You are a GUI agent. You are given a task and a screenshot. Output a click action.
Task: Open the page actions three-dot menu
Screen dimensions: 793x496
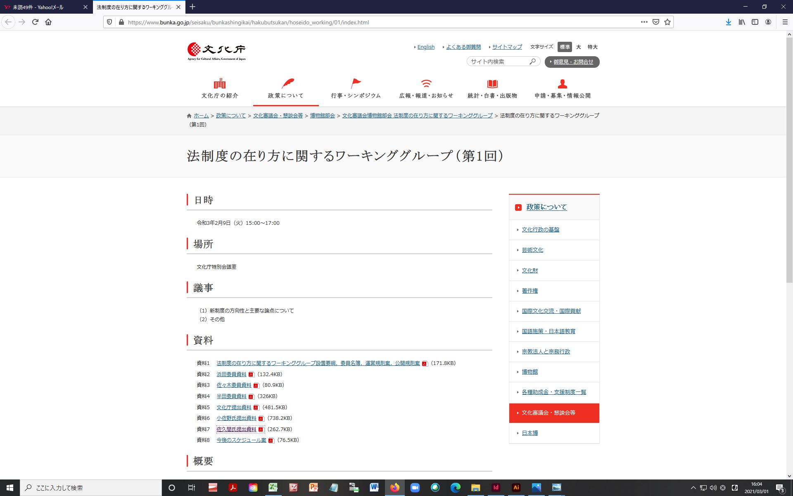[644, 22]
